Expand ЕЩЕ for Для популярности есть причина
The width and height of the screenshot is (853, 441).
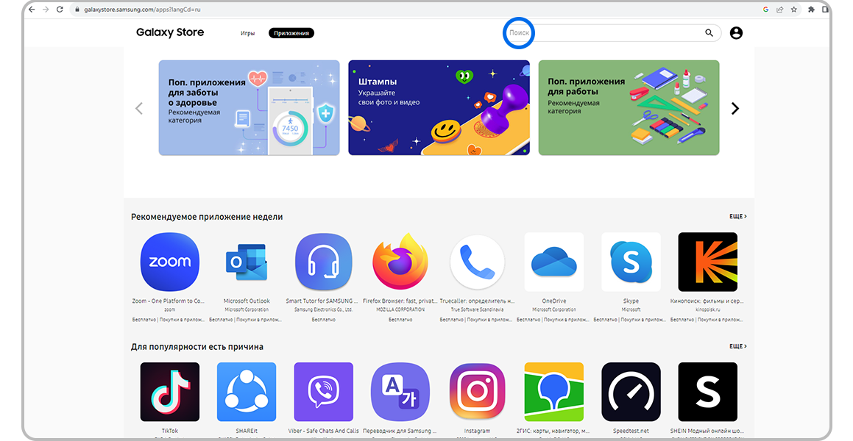737,346
